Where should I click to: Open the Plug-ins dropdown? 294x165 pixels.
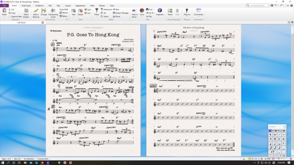(187, 17)
